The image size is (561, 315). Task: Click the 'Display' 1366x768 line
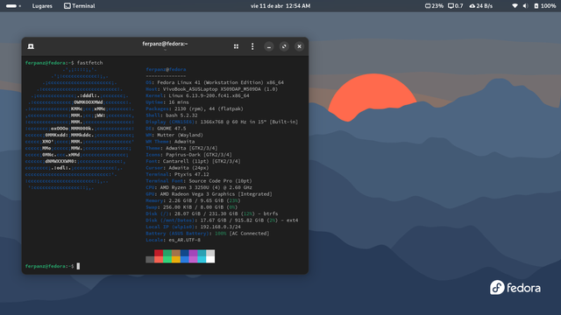(222, 122)
